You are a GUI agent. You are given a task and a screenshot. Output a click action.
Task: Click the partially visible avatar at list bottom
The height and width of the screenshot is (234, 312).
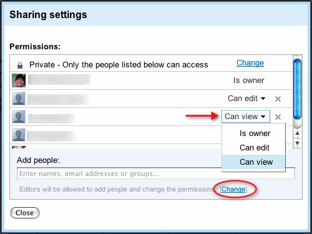[x=19, y=147]
